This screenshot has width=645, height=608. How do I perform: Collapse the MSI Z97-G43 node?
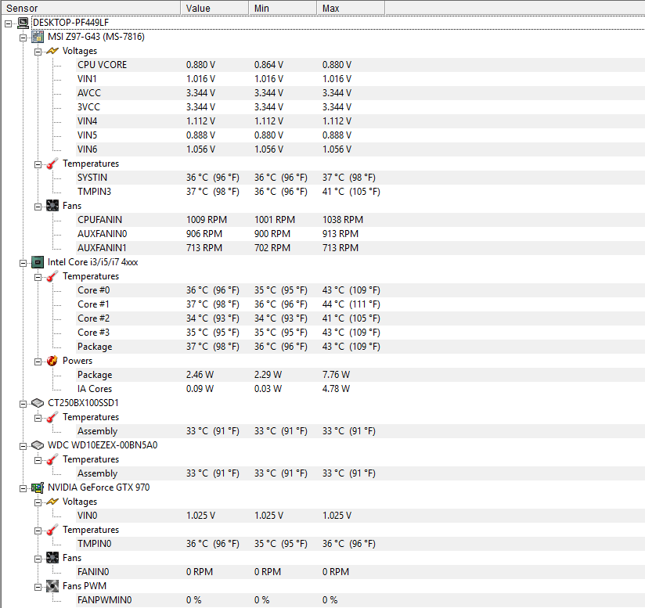(23, 38)
